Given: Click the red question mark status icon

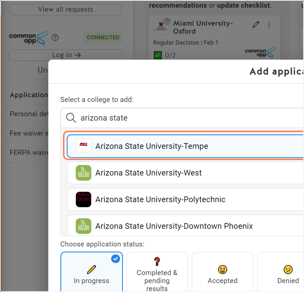Looking at the screenshot, I should (x=157, y=262).
